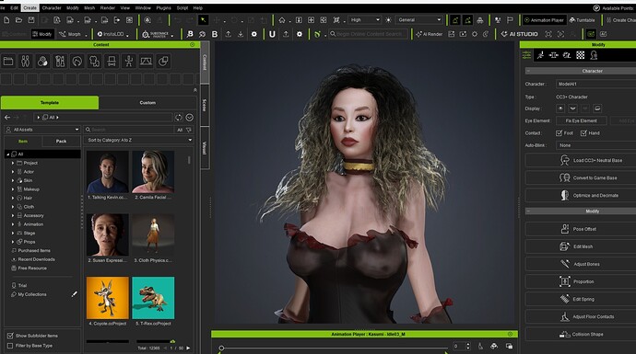Click the back arrow in content browser
636x354 pixels.
[x=7, y=118]
